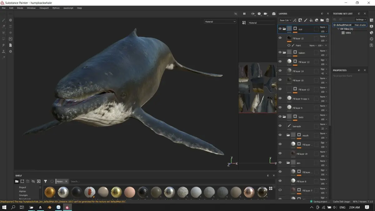This screenshot has width=375, height=211.
Task: Click the Photoshop export Ps icon
Action: click(10, 39)
